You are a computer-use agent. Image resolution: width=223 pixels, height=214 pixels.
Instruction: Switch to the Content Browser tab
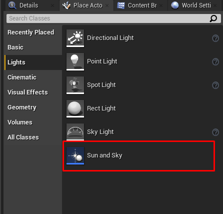tap(142, 5)
